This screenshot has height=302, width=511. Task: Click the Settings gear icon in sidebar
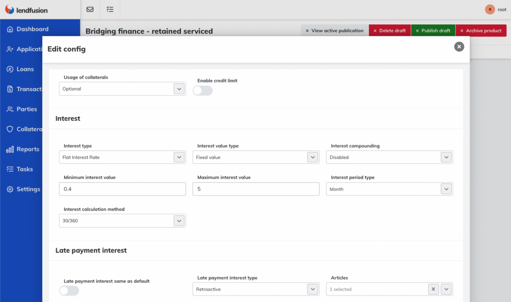10,189
